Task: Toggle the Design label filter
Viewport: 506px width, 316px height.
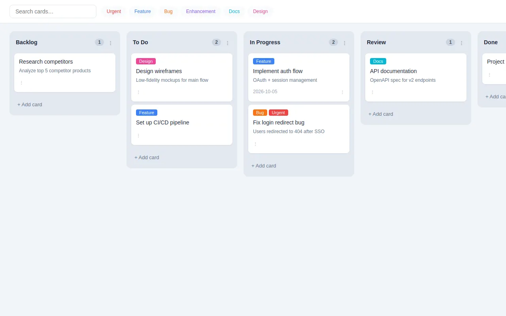Action: pos(261,11)
